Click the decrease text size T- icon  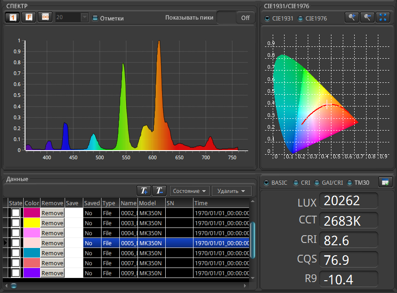pyautogui.click(x=159, y=191)
